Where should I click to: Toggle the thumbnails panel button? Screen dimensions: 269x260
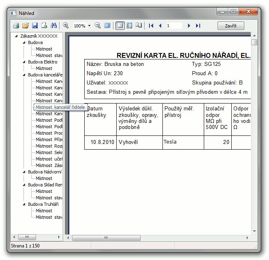point(129,26)
